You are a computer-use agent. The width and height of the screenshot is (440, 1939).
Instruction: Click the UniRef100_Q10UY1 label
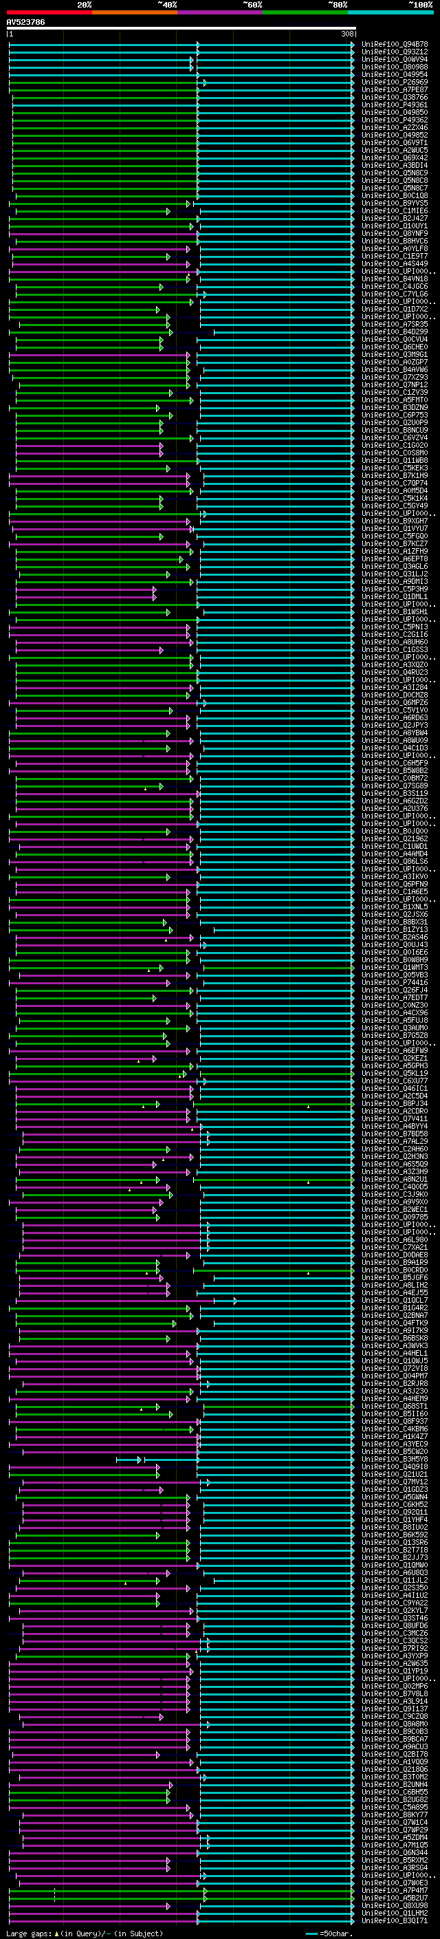(x=395, y=226)
